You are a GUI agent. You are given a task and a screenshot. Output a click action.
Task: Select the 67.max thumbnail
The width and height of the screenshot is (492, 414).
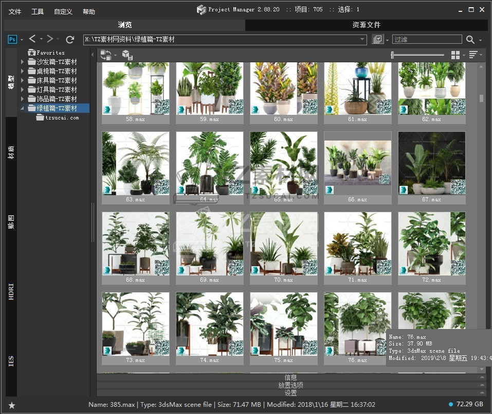(x=431, y=163)
